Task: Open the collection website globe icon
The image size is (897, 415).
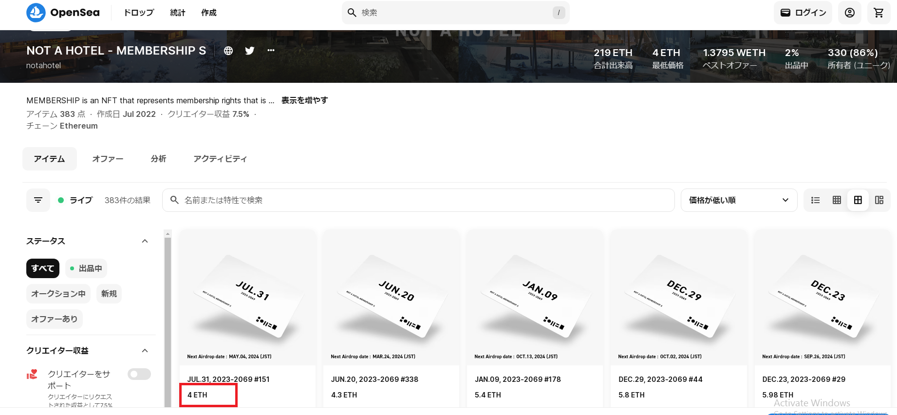Action: point(228,51)
